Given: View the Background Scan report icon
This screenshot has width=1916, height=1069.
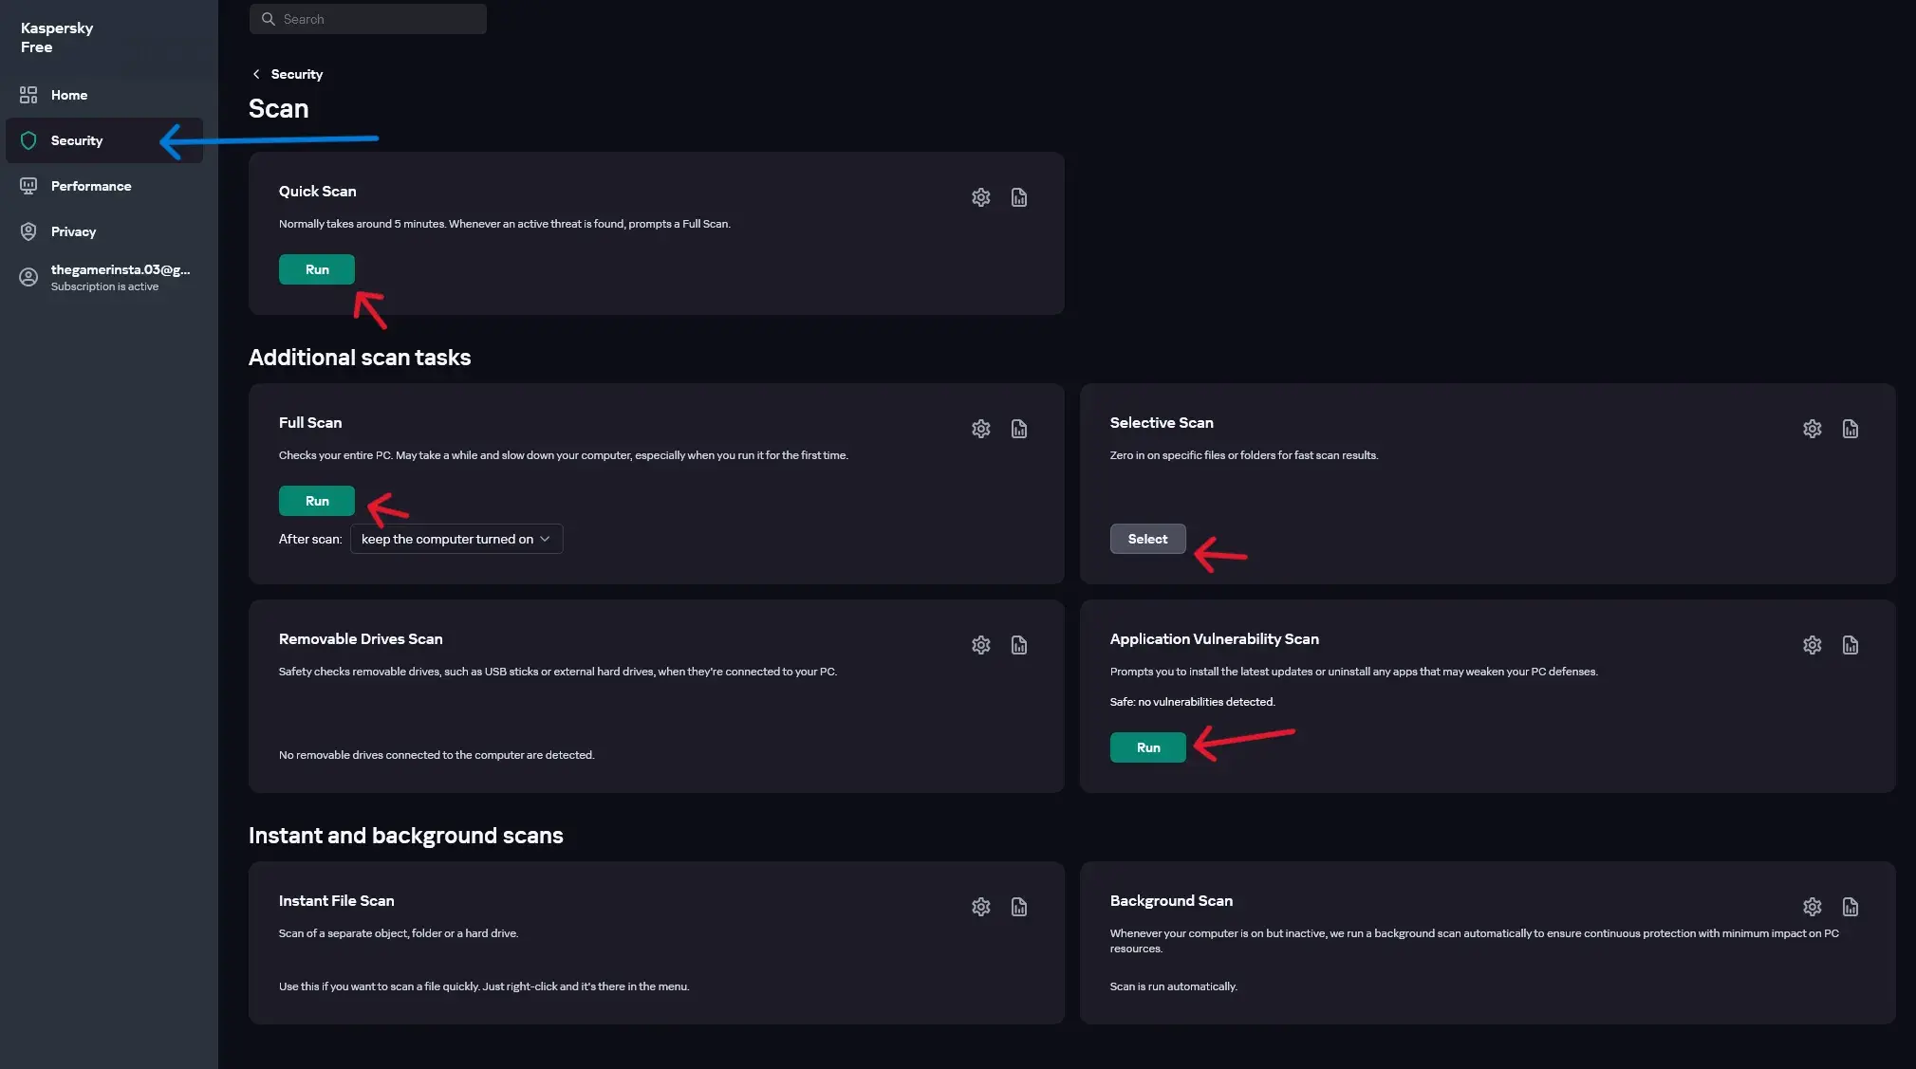Looking at the screenshot, I should [x=1850, y=907].
